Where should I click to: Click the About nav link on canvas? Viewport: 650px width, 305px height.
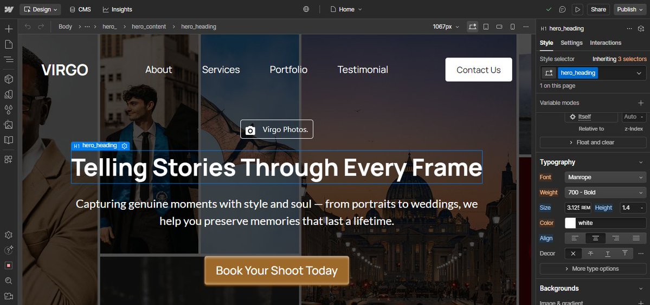158,70
